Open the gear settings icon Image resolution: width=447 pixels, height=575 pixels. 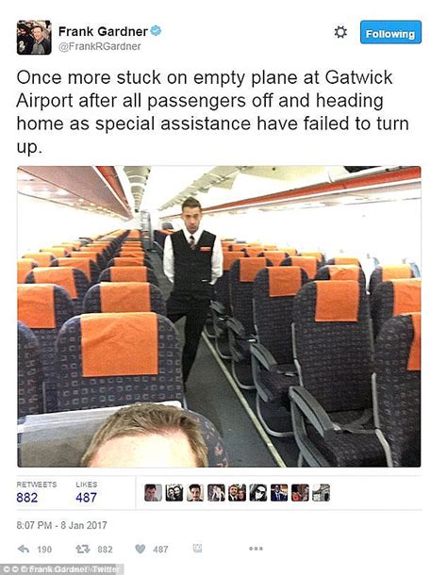[340, 32]
